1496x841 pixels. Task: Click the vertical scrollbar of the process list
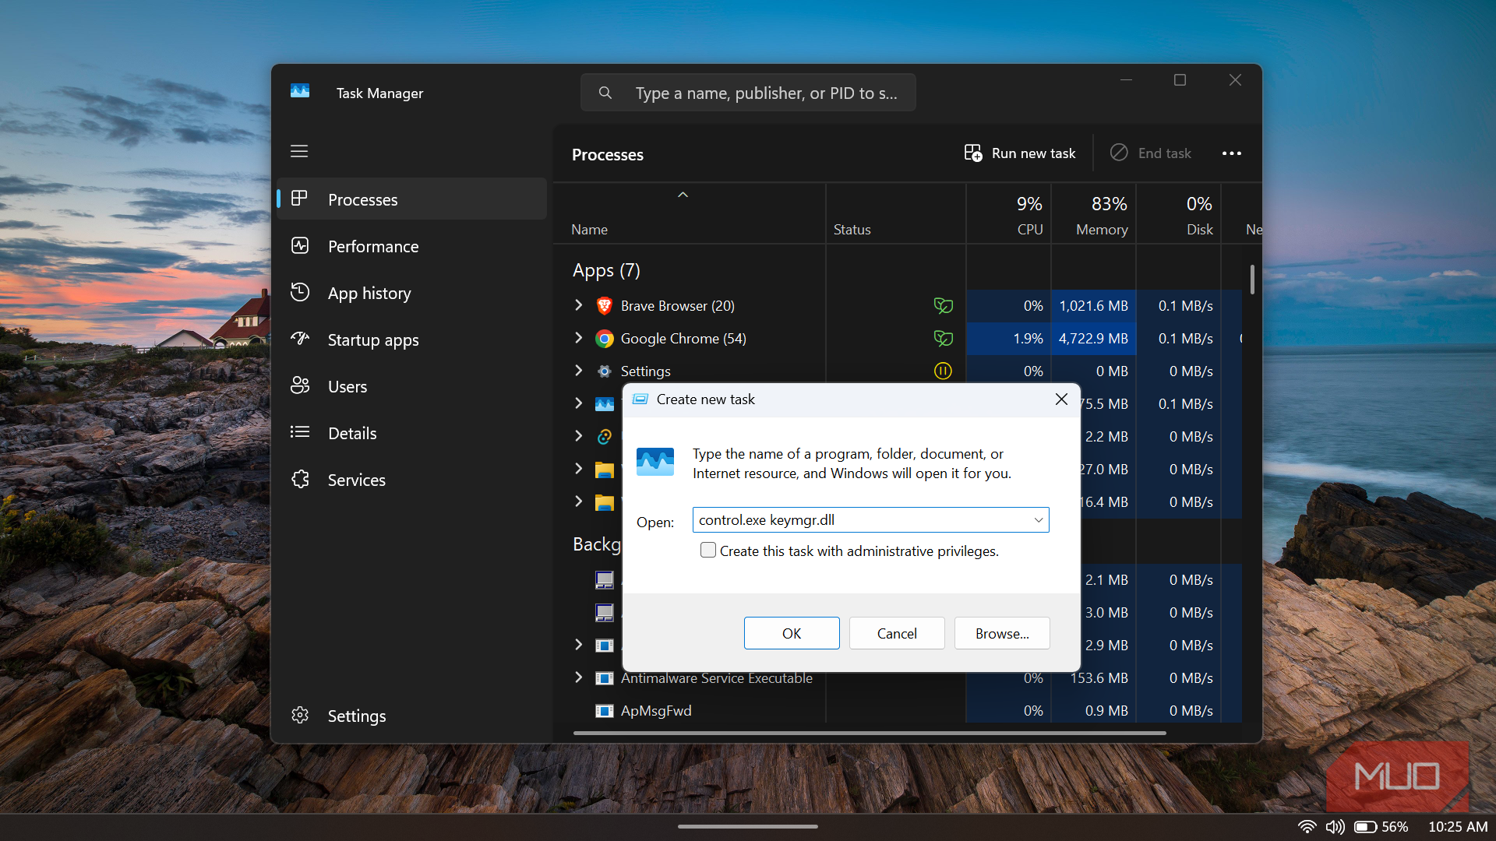1252,280
